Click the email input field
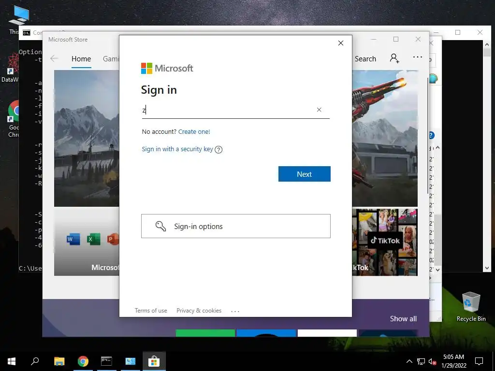The height and width of the screenshot is (371, 495). [235, 110]
